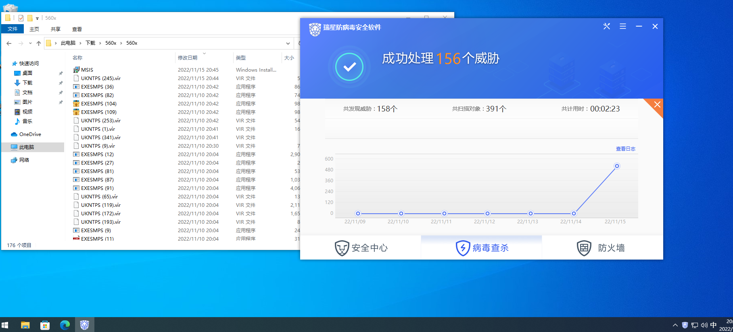Open 视频 in the navigation pane
Screen dimensions: 733x332
[27, 112]
